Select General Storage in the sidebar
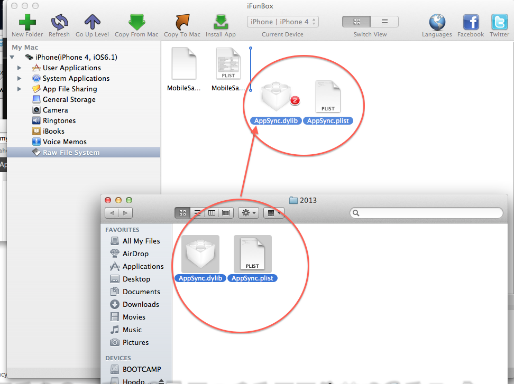 pyautogui.click(x=69, y=99)
